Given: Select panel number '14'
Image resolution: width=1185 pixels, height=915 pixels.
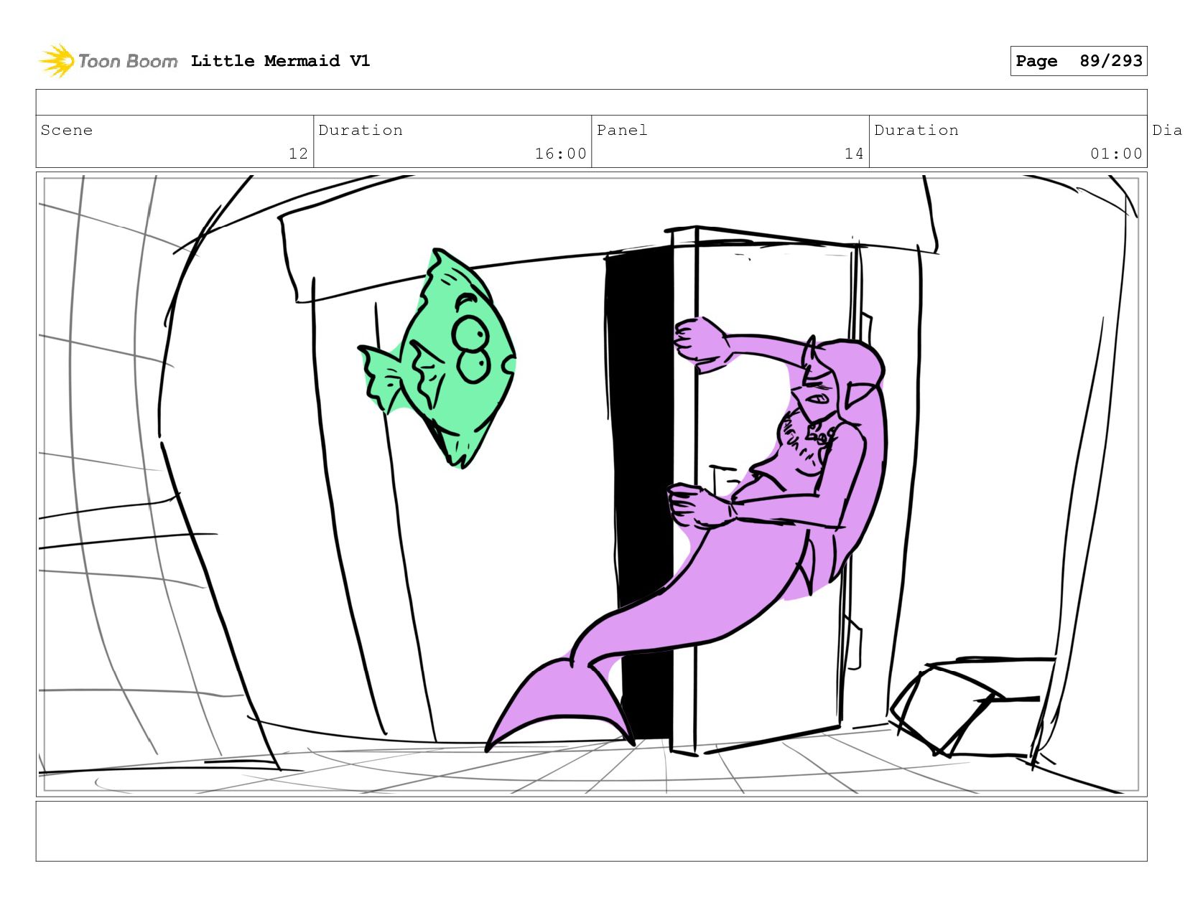Looking at the screenshot, I should click(854, 154).
